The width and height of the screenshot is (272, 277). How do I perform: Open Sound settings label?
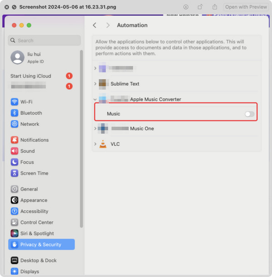(x=27, y=151)
